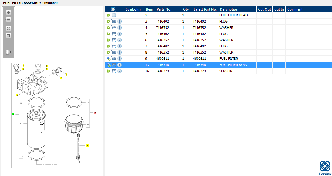Click the search icon in table header
Screen dimensions: 332x176
click(113, 9)
